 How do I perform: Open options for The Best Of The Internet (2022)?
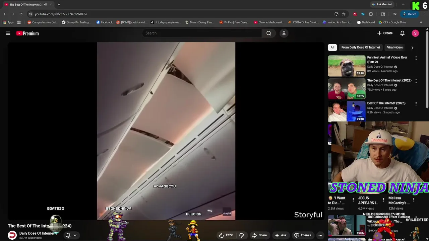[x=416, y=81]
